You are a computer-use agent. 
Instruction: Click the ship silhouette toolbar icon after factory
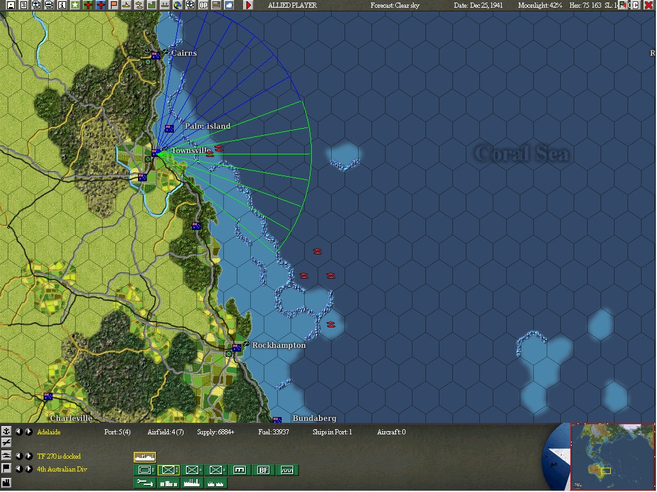click(165, 5)
